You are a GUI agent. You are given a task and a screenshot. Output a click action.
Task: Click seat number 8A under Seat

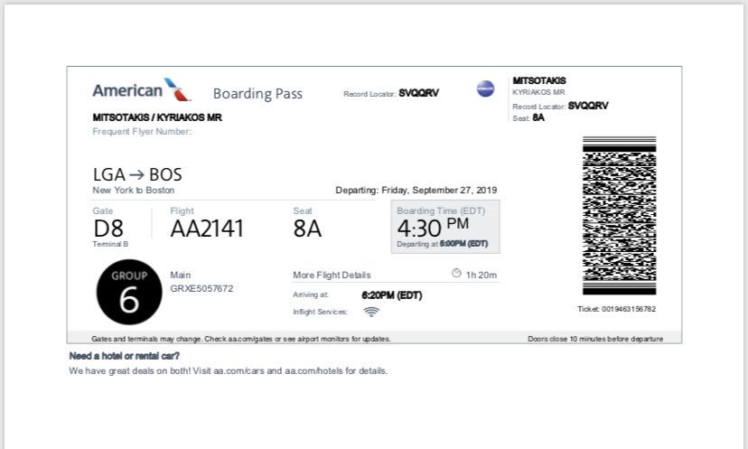pos(307,229)
